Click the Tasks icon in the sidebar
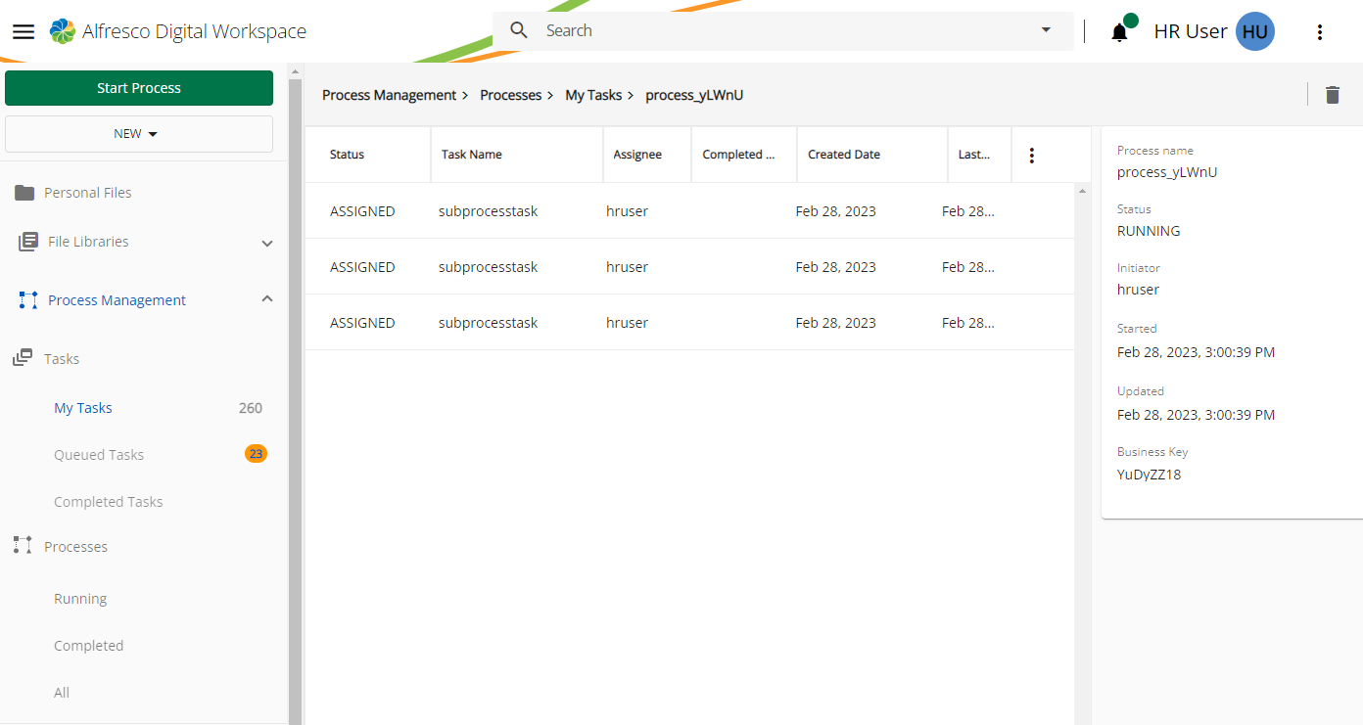1363x725 pixels. 22,358
